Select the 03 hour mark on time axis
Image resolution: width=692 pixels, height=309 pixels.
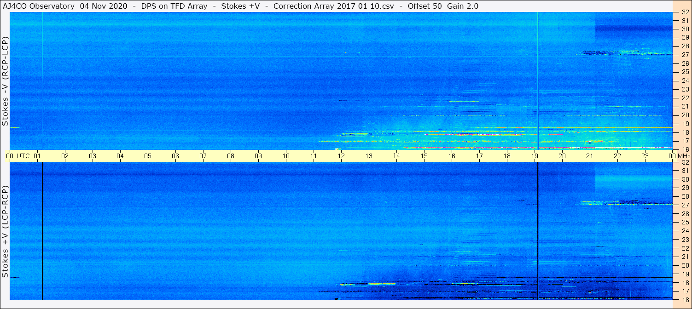[93, 156]
